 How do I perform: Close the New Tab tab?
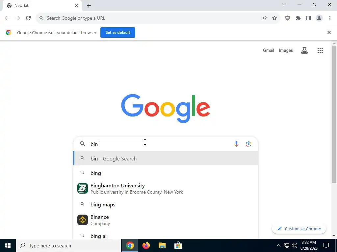[76, 6]
